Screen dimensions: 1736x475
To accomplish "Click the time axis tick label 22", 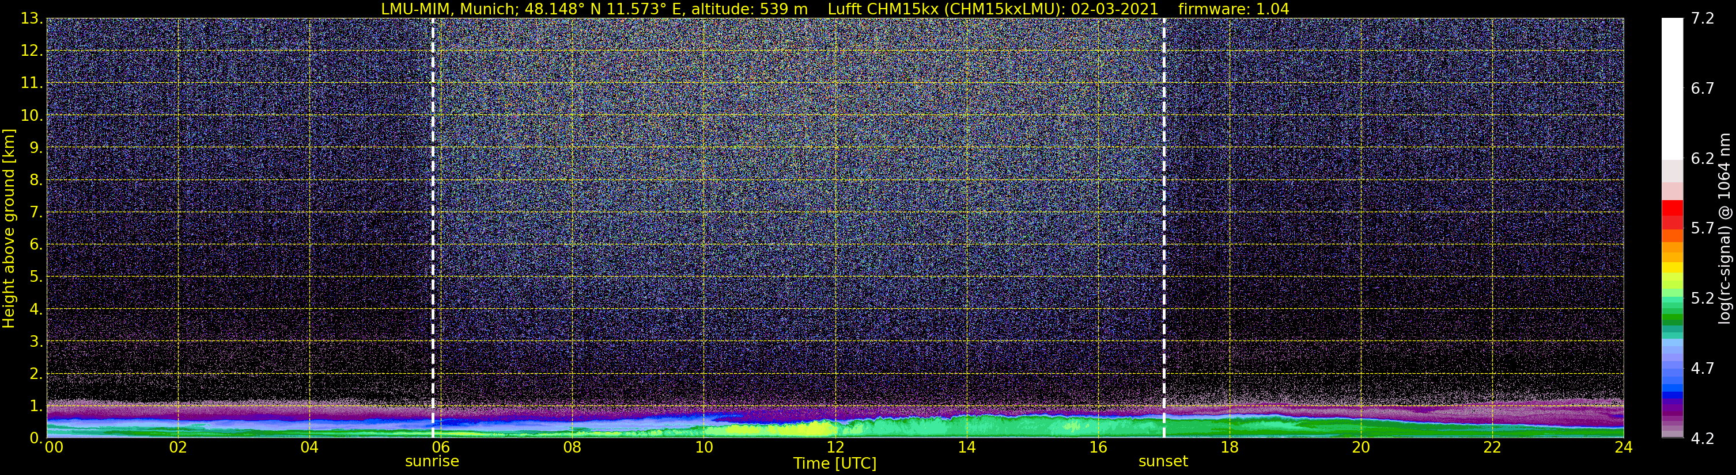I will click(x=1492, y=448).
